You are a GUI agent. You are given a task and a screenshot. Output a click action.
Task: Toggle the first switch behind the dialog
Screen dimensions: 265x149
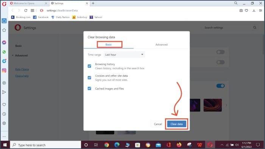221,52
